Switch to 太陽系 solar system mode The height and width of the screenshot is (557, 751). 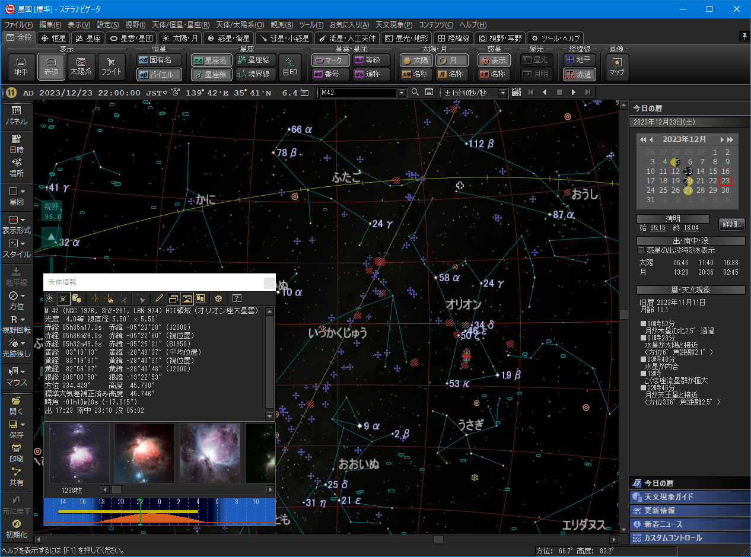tap(81, 66)
